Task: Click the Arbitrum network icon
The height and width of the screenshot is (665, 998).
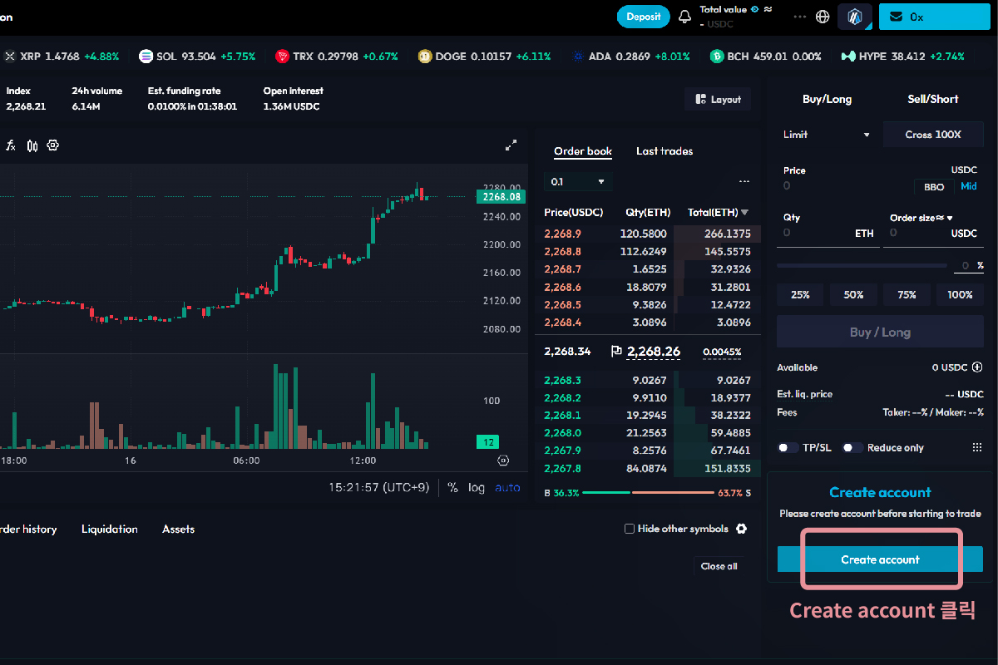Action: point(855,17)
